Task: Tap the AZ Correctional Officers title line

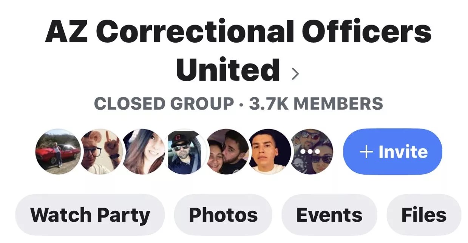Action: tap(238, 32)
